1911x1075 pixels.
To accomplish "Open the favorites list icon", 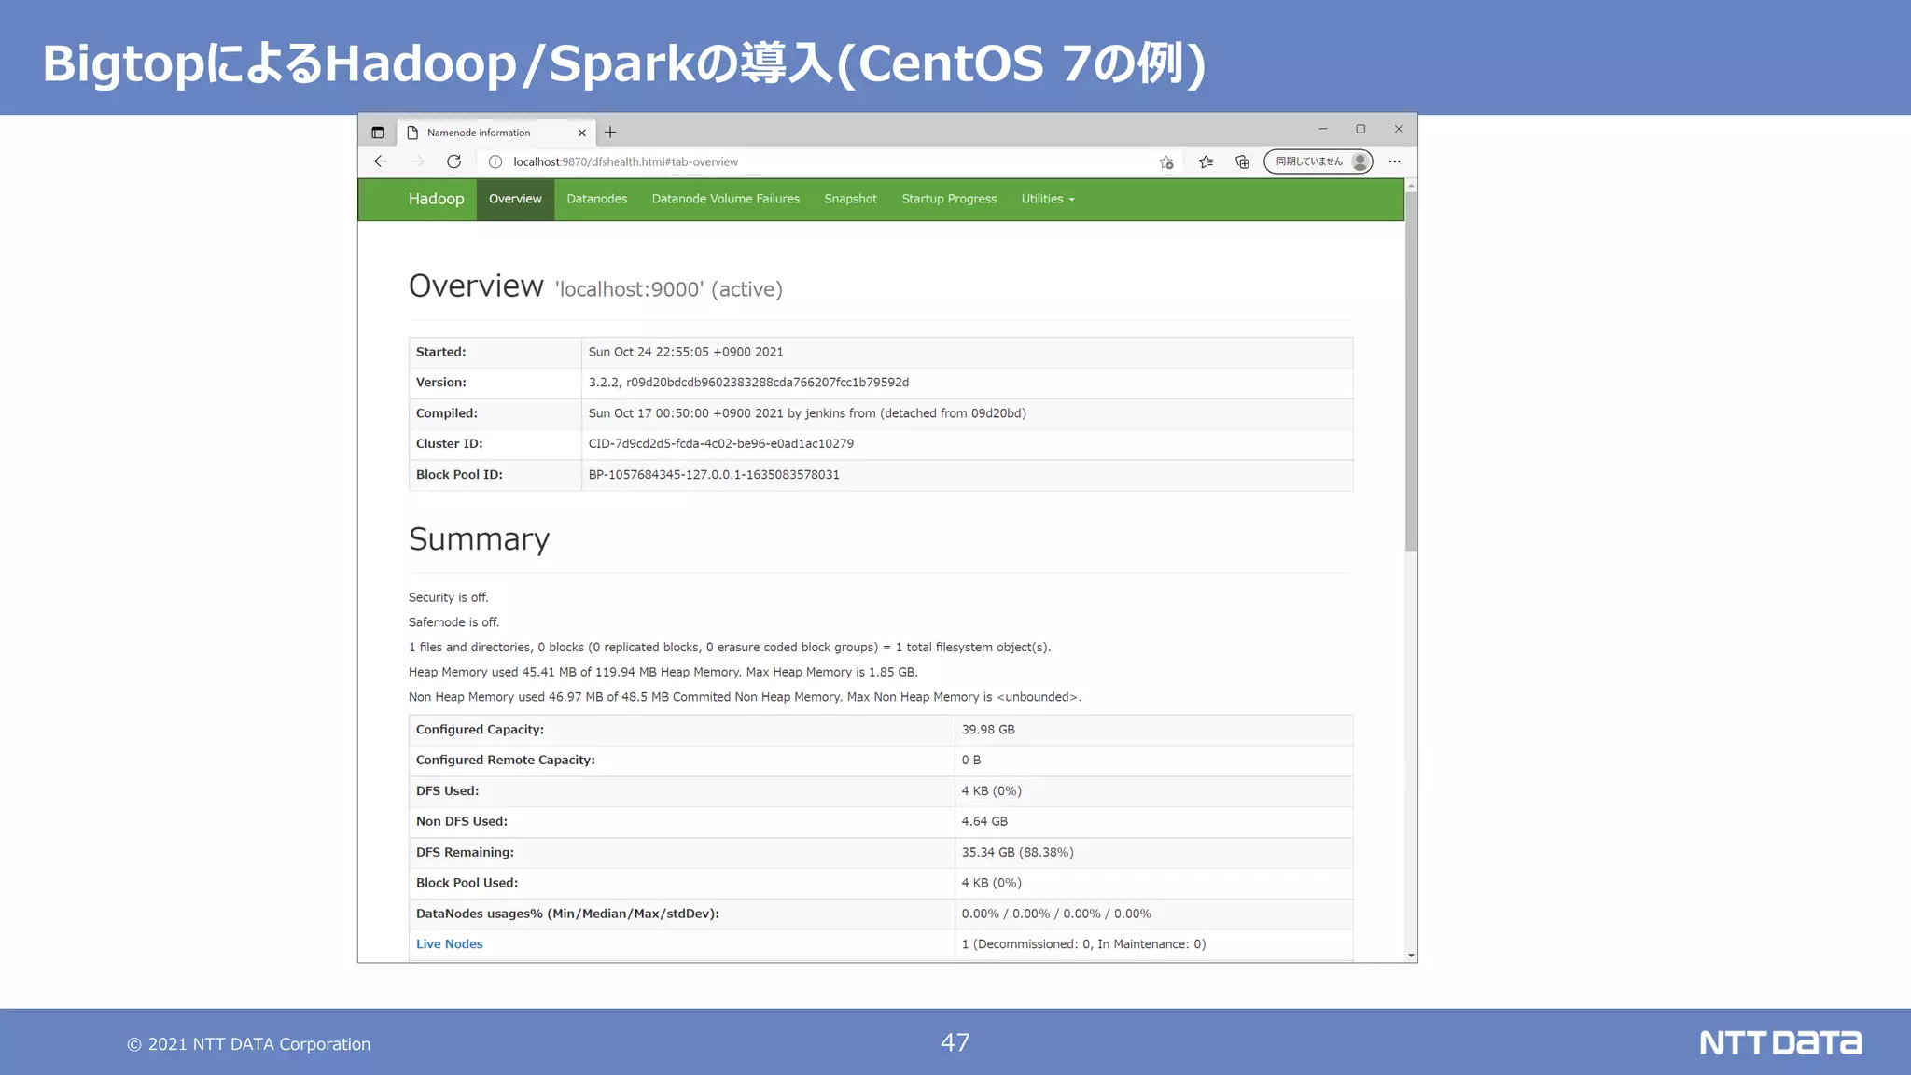I will click(1206, 161).
